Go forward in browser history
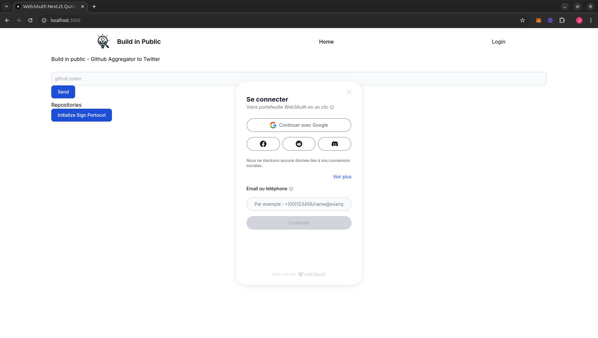The height and width of the screenshot is (338, 598). (x=19, y=20)
